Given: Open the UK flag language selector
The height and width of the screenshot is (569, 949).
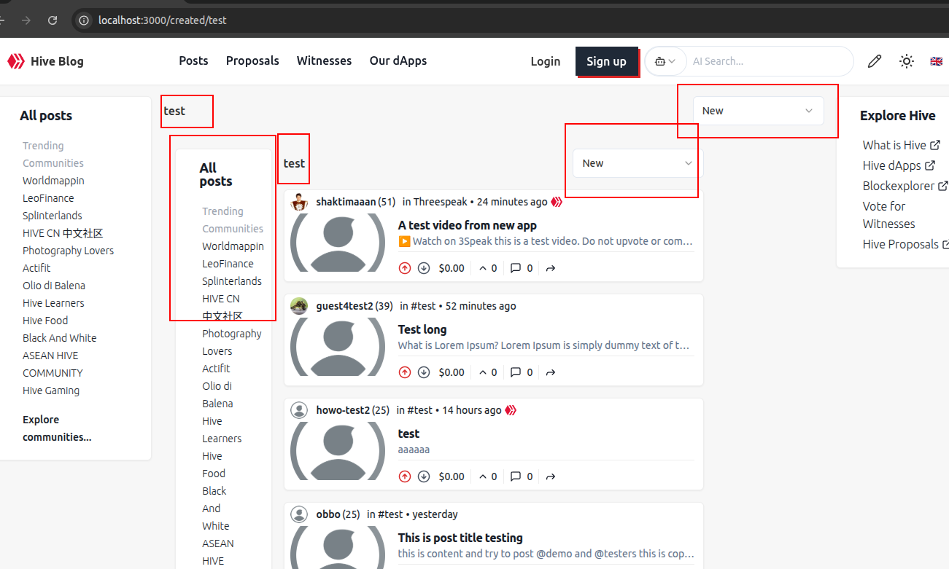Looking at the screenshot, I should 936,61.
